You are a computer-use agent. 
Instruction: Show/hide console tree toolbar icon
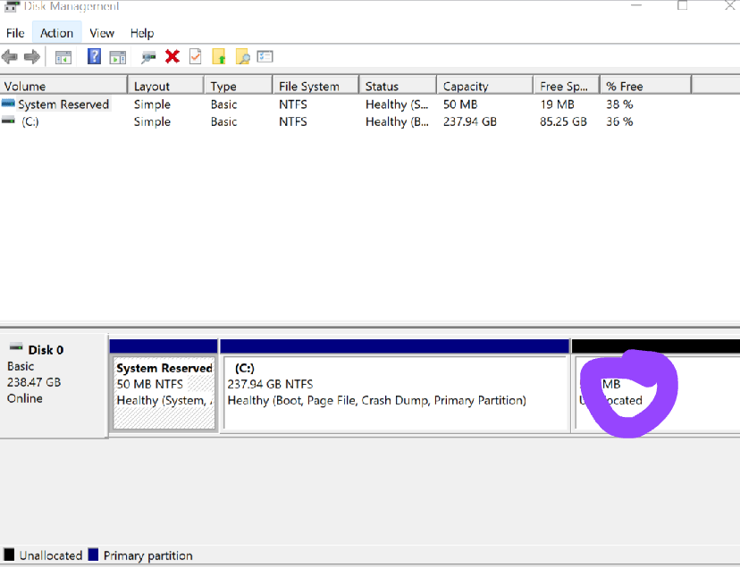click(x=63, y=57)
